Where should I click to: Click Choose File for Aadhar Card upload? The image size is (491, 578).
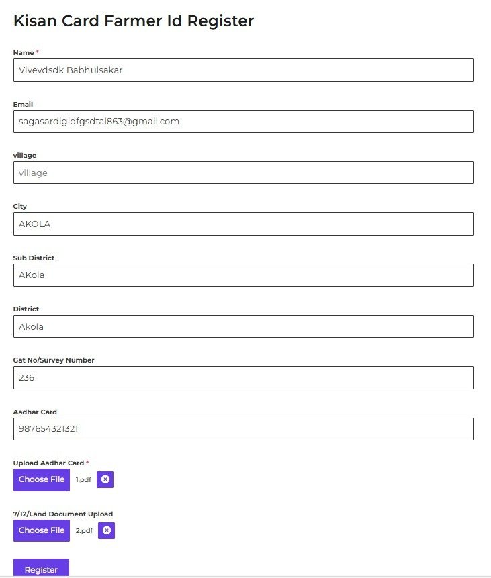coord(42,479)
